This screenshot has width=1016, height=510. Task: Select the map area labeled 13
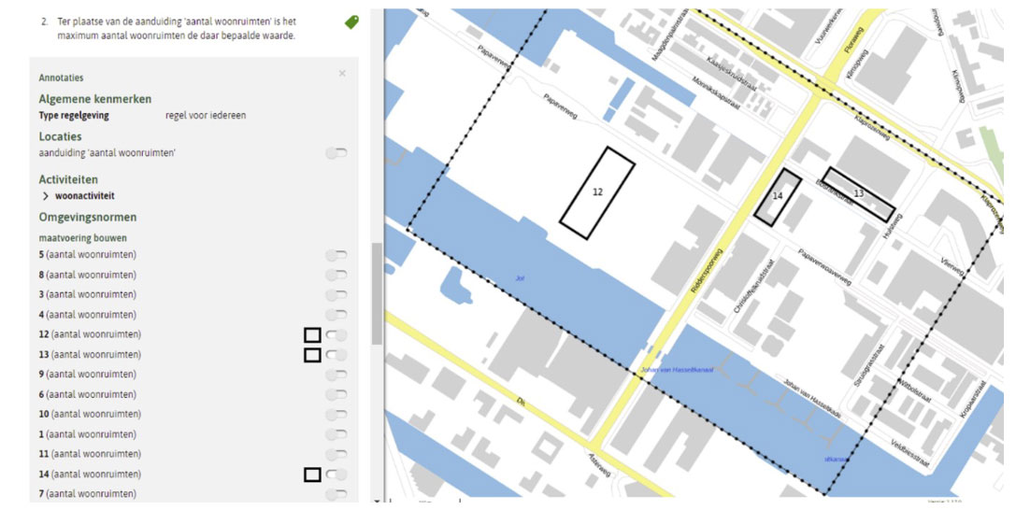pyautogui.click(x=858, y=193)
